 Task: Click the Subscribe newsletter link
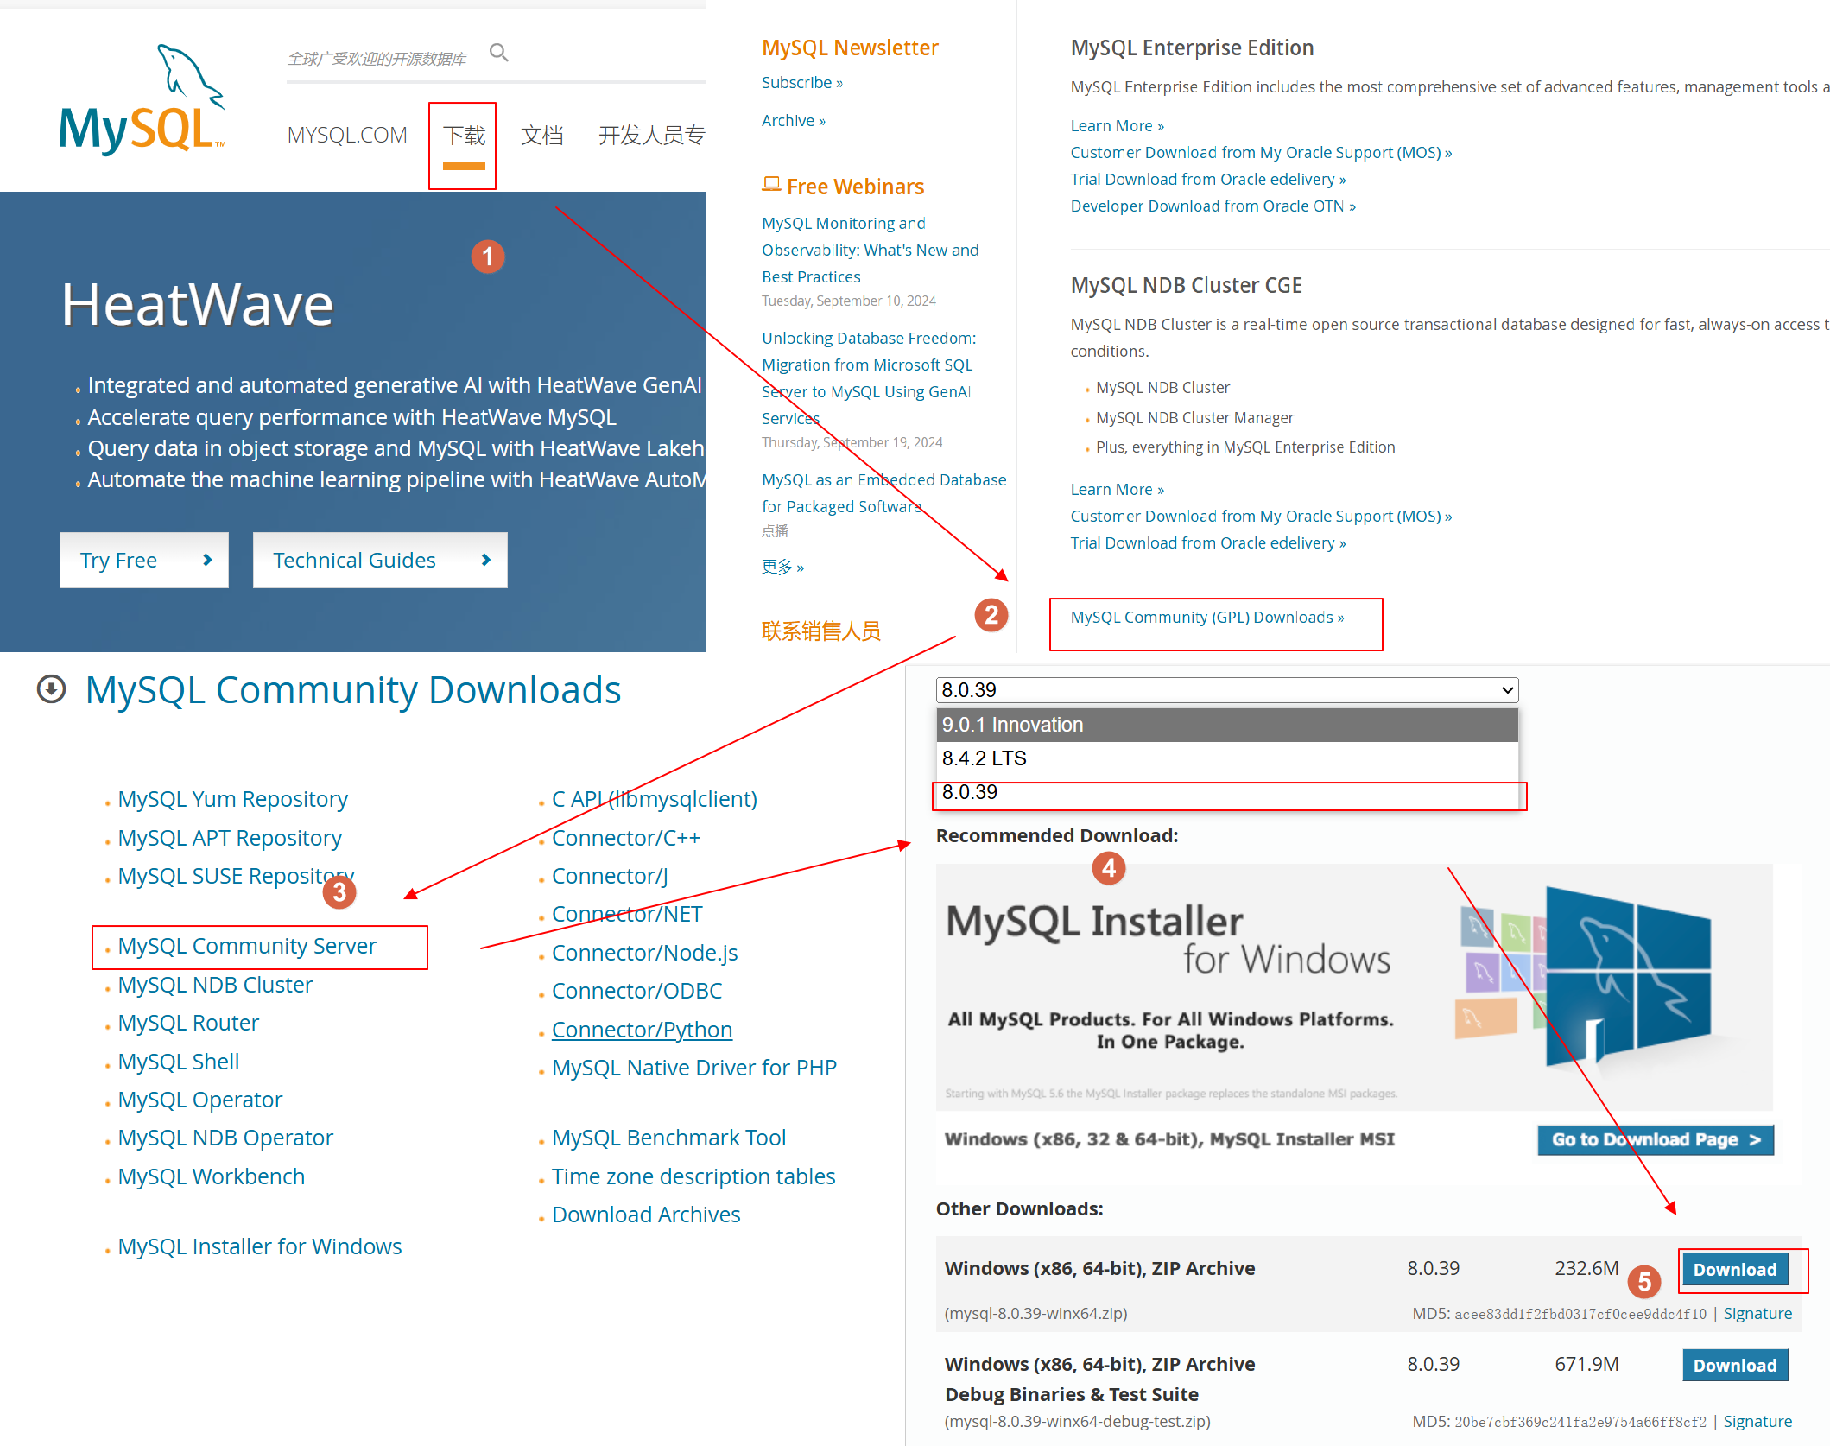[x=801, y=83]
